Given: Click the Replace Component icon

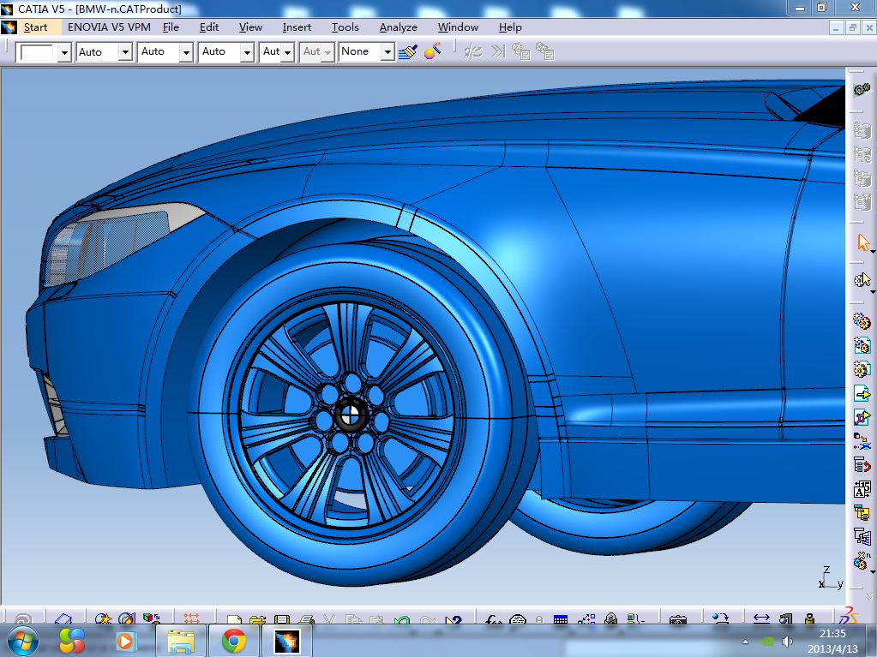Looking at the screenshot, I should click(x=862, y=441).
